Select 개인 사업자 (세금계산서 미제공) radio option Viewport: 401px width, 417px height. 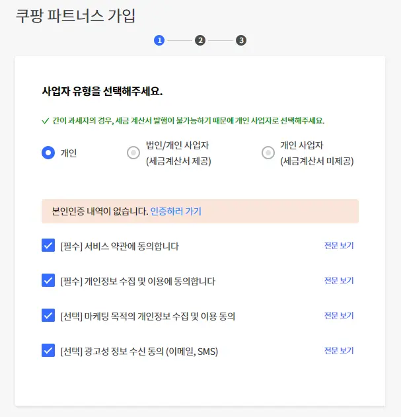tap(268, 153)
